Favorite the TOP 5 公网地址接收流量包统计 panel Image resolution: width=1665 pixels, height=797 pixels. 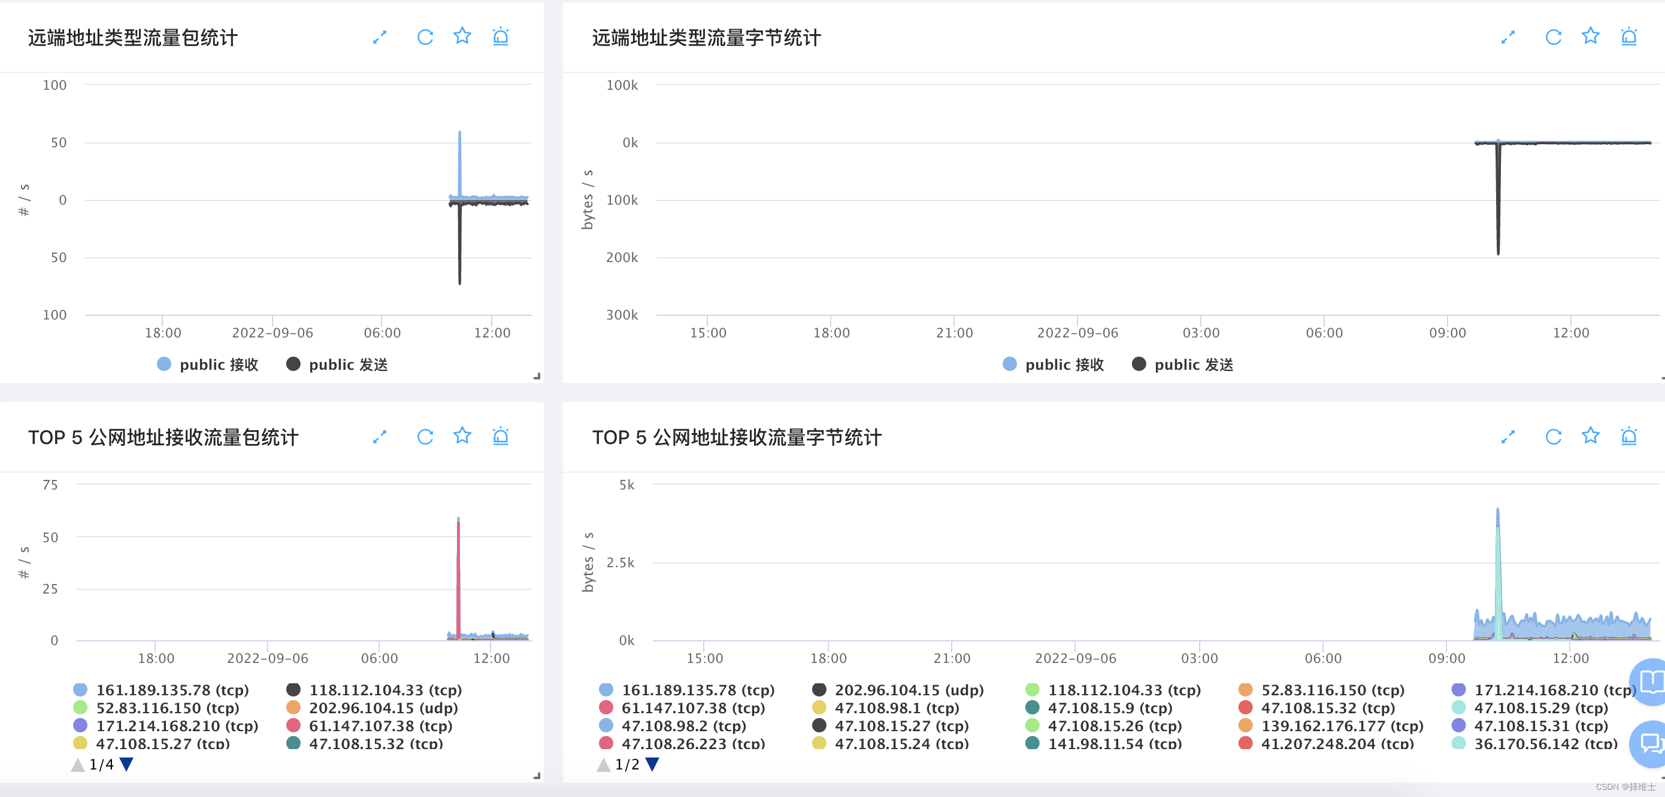[x=462, y=436]
